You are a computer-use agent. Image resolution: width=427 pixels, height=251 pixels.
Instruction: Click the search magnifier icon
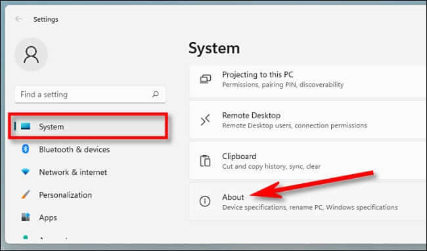[156, 94]
